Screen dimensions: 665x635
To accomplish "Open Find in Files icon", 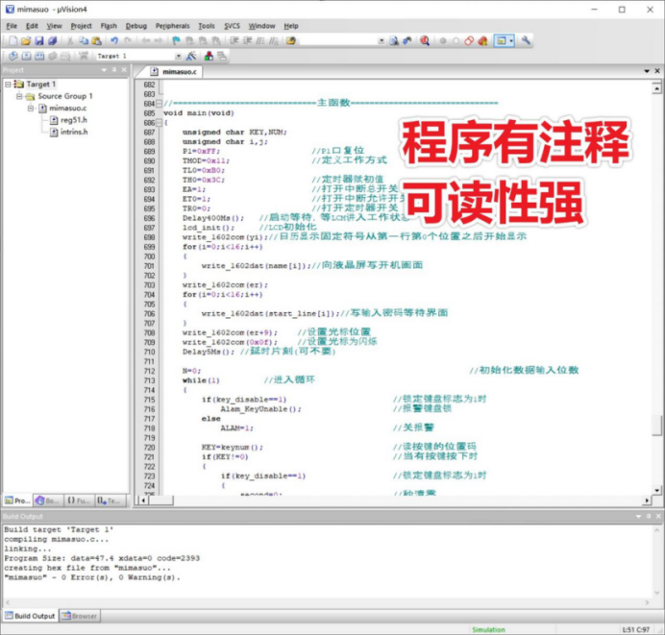I will click(x=291, y=40).
